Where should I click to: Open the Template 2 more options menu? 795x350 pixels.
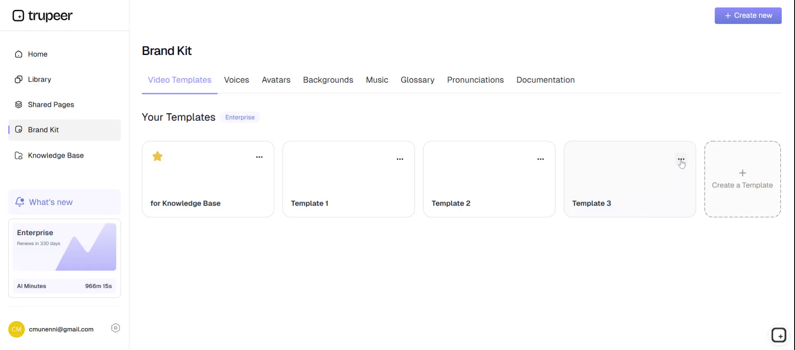[540, 159]
